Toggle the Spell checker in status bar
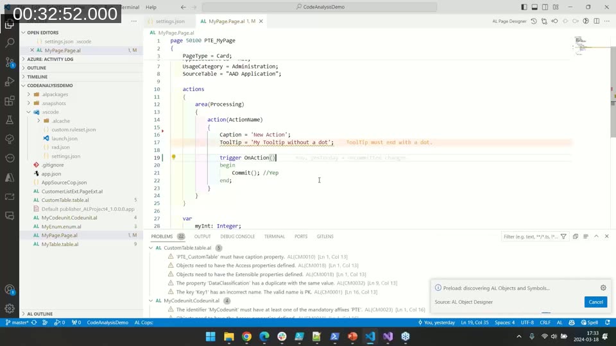This screenshot has width=616, height=346. coord(589,322)
